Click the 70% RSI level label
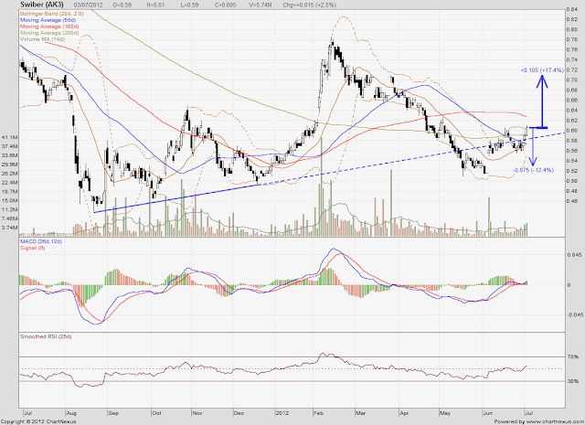585x425 pixels. coord(573,356)
